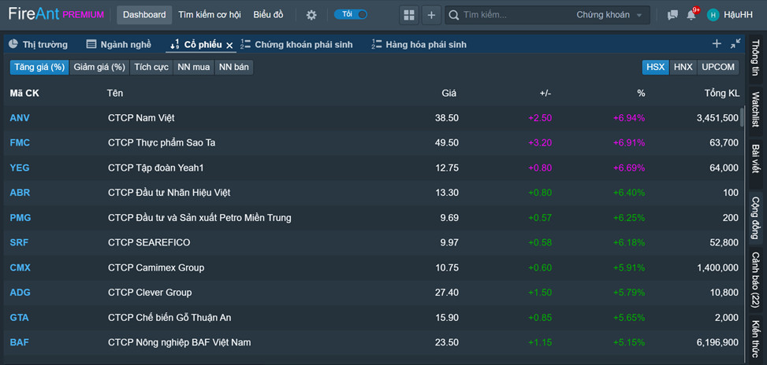Close the Cổ phiếu tab
767x365 pixels.
229,46
